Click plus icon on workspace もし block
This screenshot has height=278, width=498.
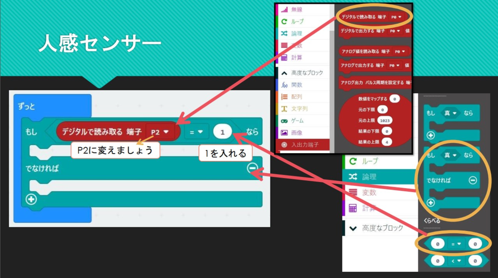[31, 199]
